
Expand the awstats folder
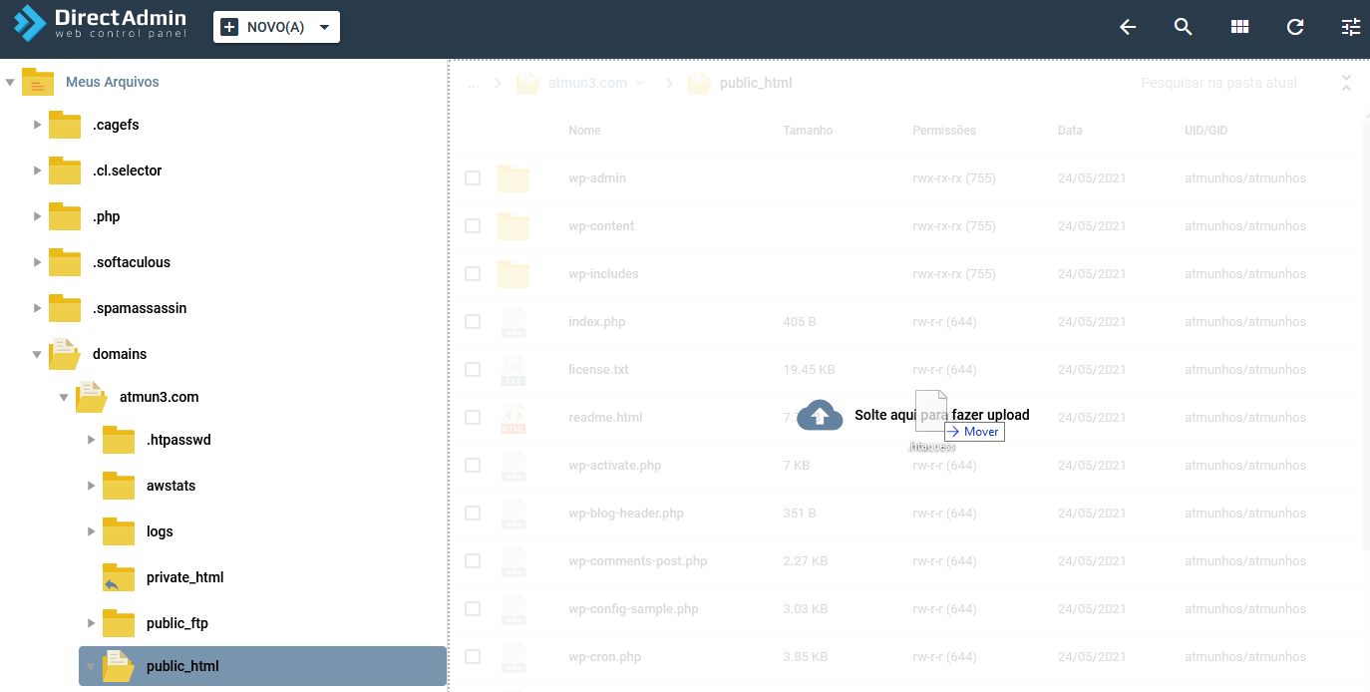tap(91, 486)
